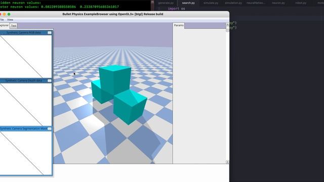Click the motor neuron values terminal line
Viewport: 324px width, 182px height.
[x=59, y=7]
